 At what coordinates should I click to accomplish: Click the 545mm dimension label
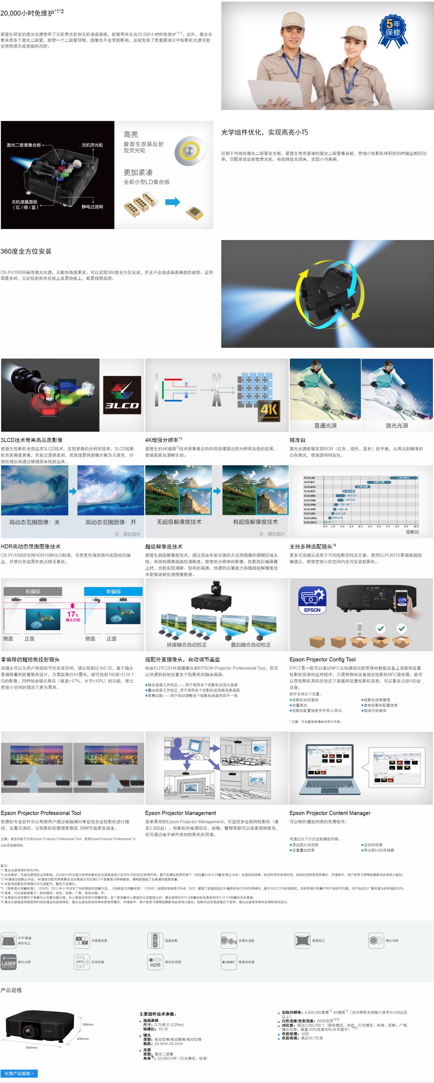(32, 1047)
